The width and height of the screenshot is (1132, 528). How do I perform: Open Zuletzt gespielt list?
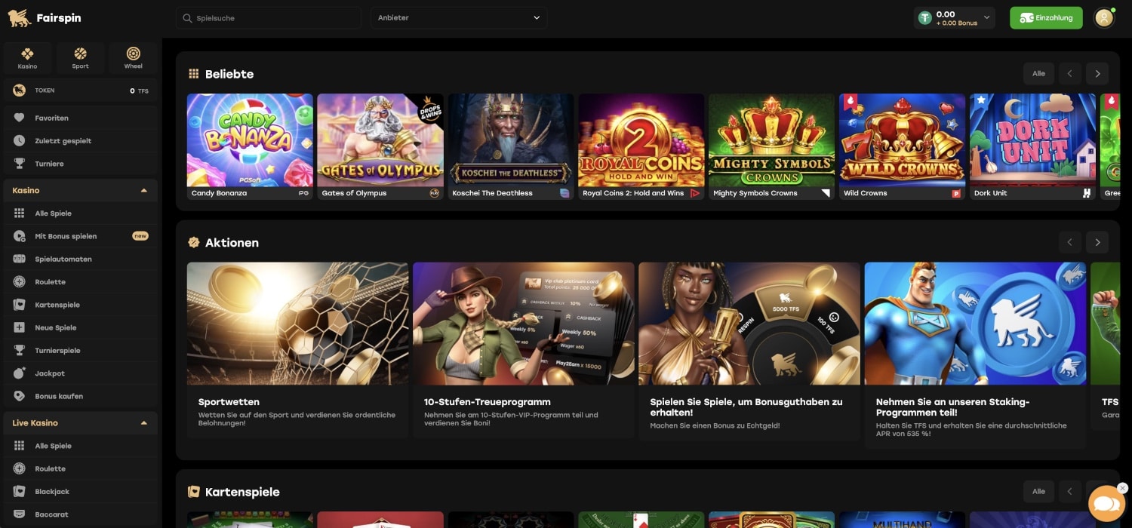tap(80, 141)
